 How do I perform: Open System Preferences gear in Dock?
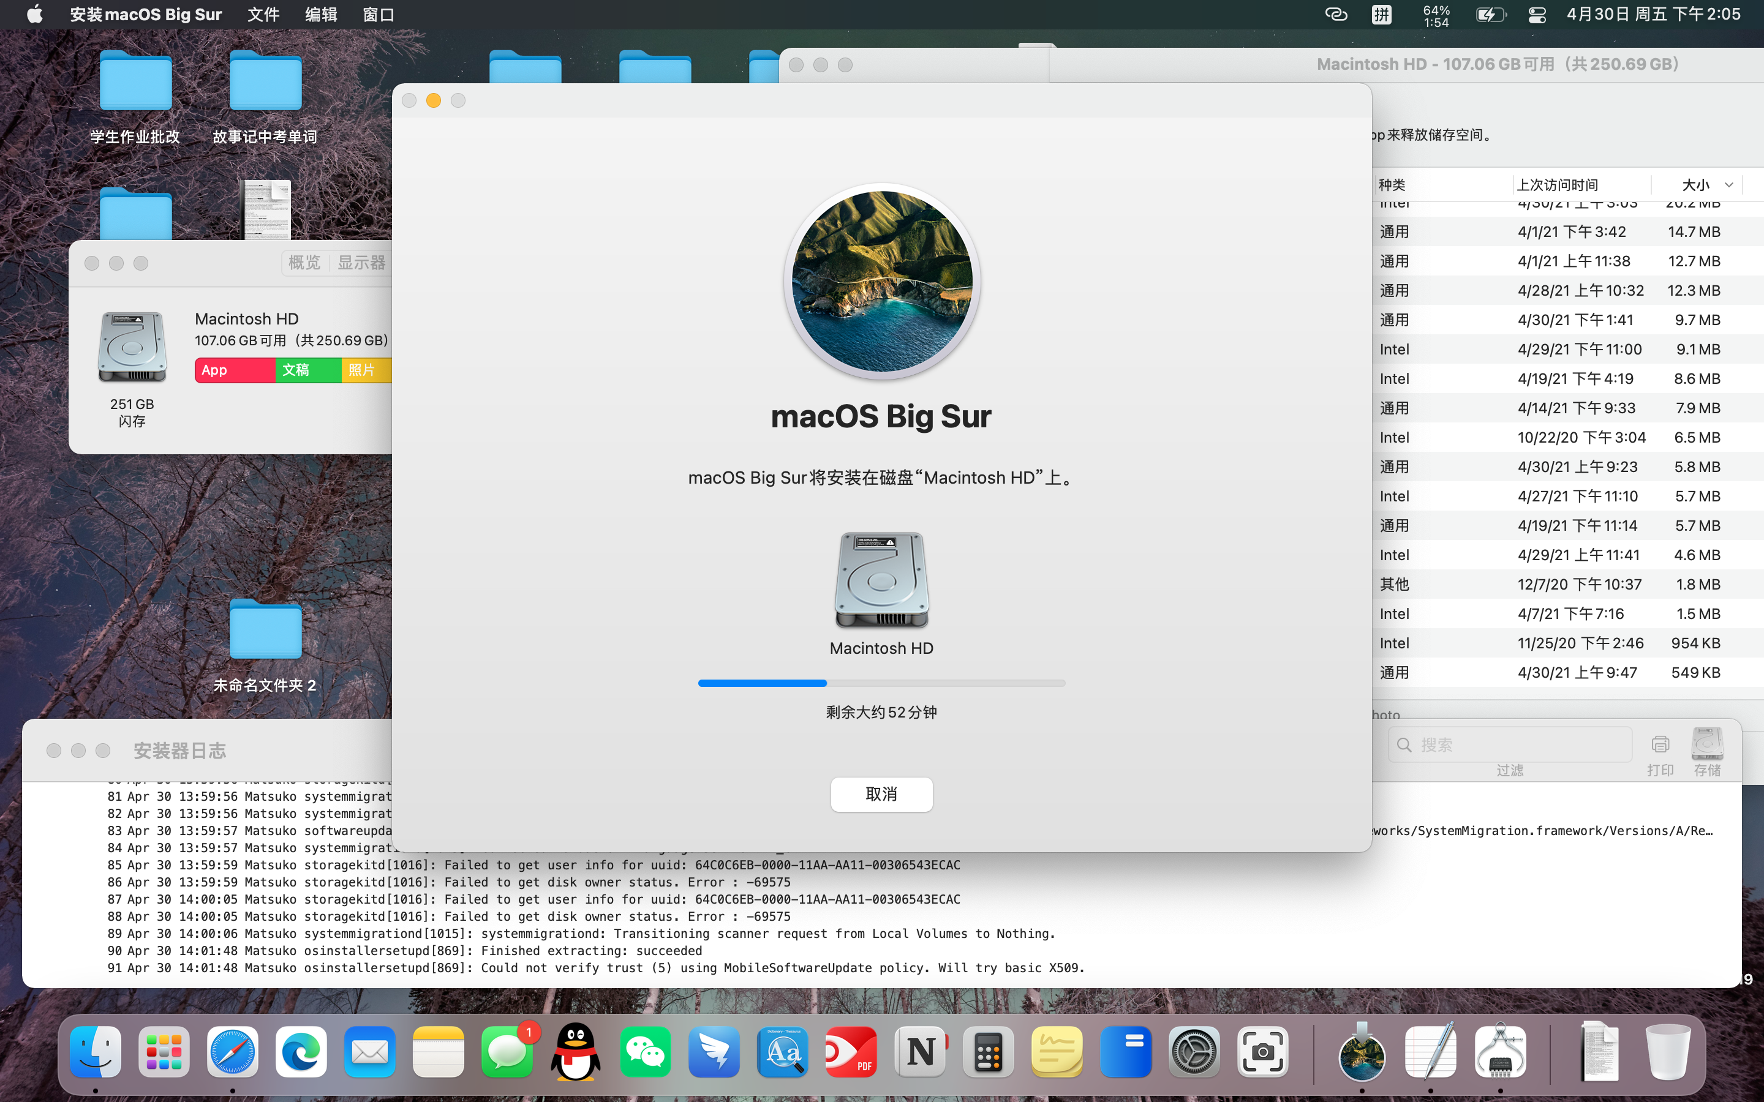1193,1052
